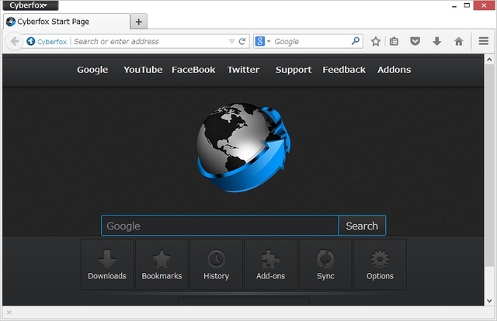Click into the toolbar Google search box

[x=311, y=41]
